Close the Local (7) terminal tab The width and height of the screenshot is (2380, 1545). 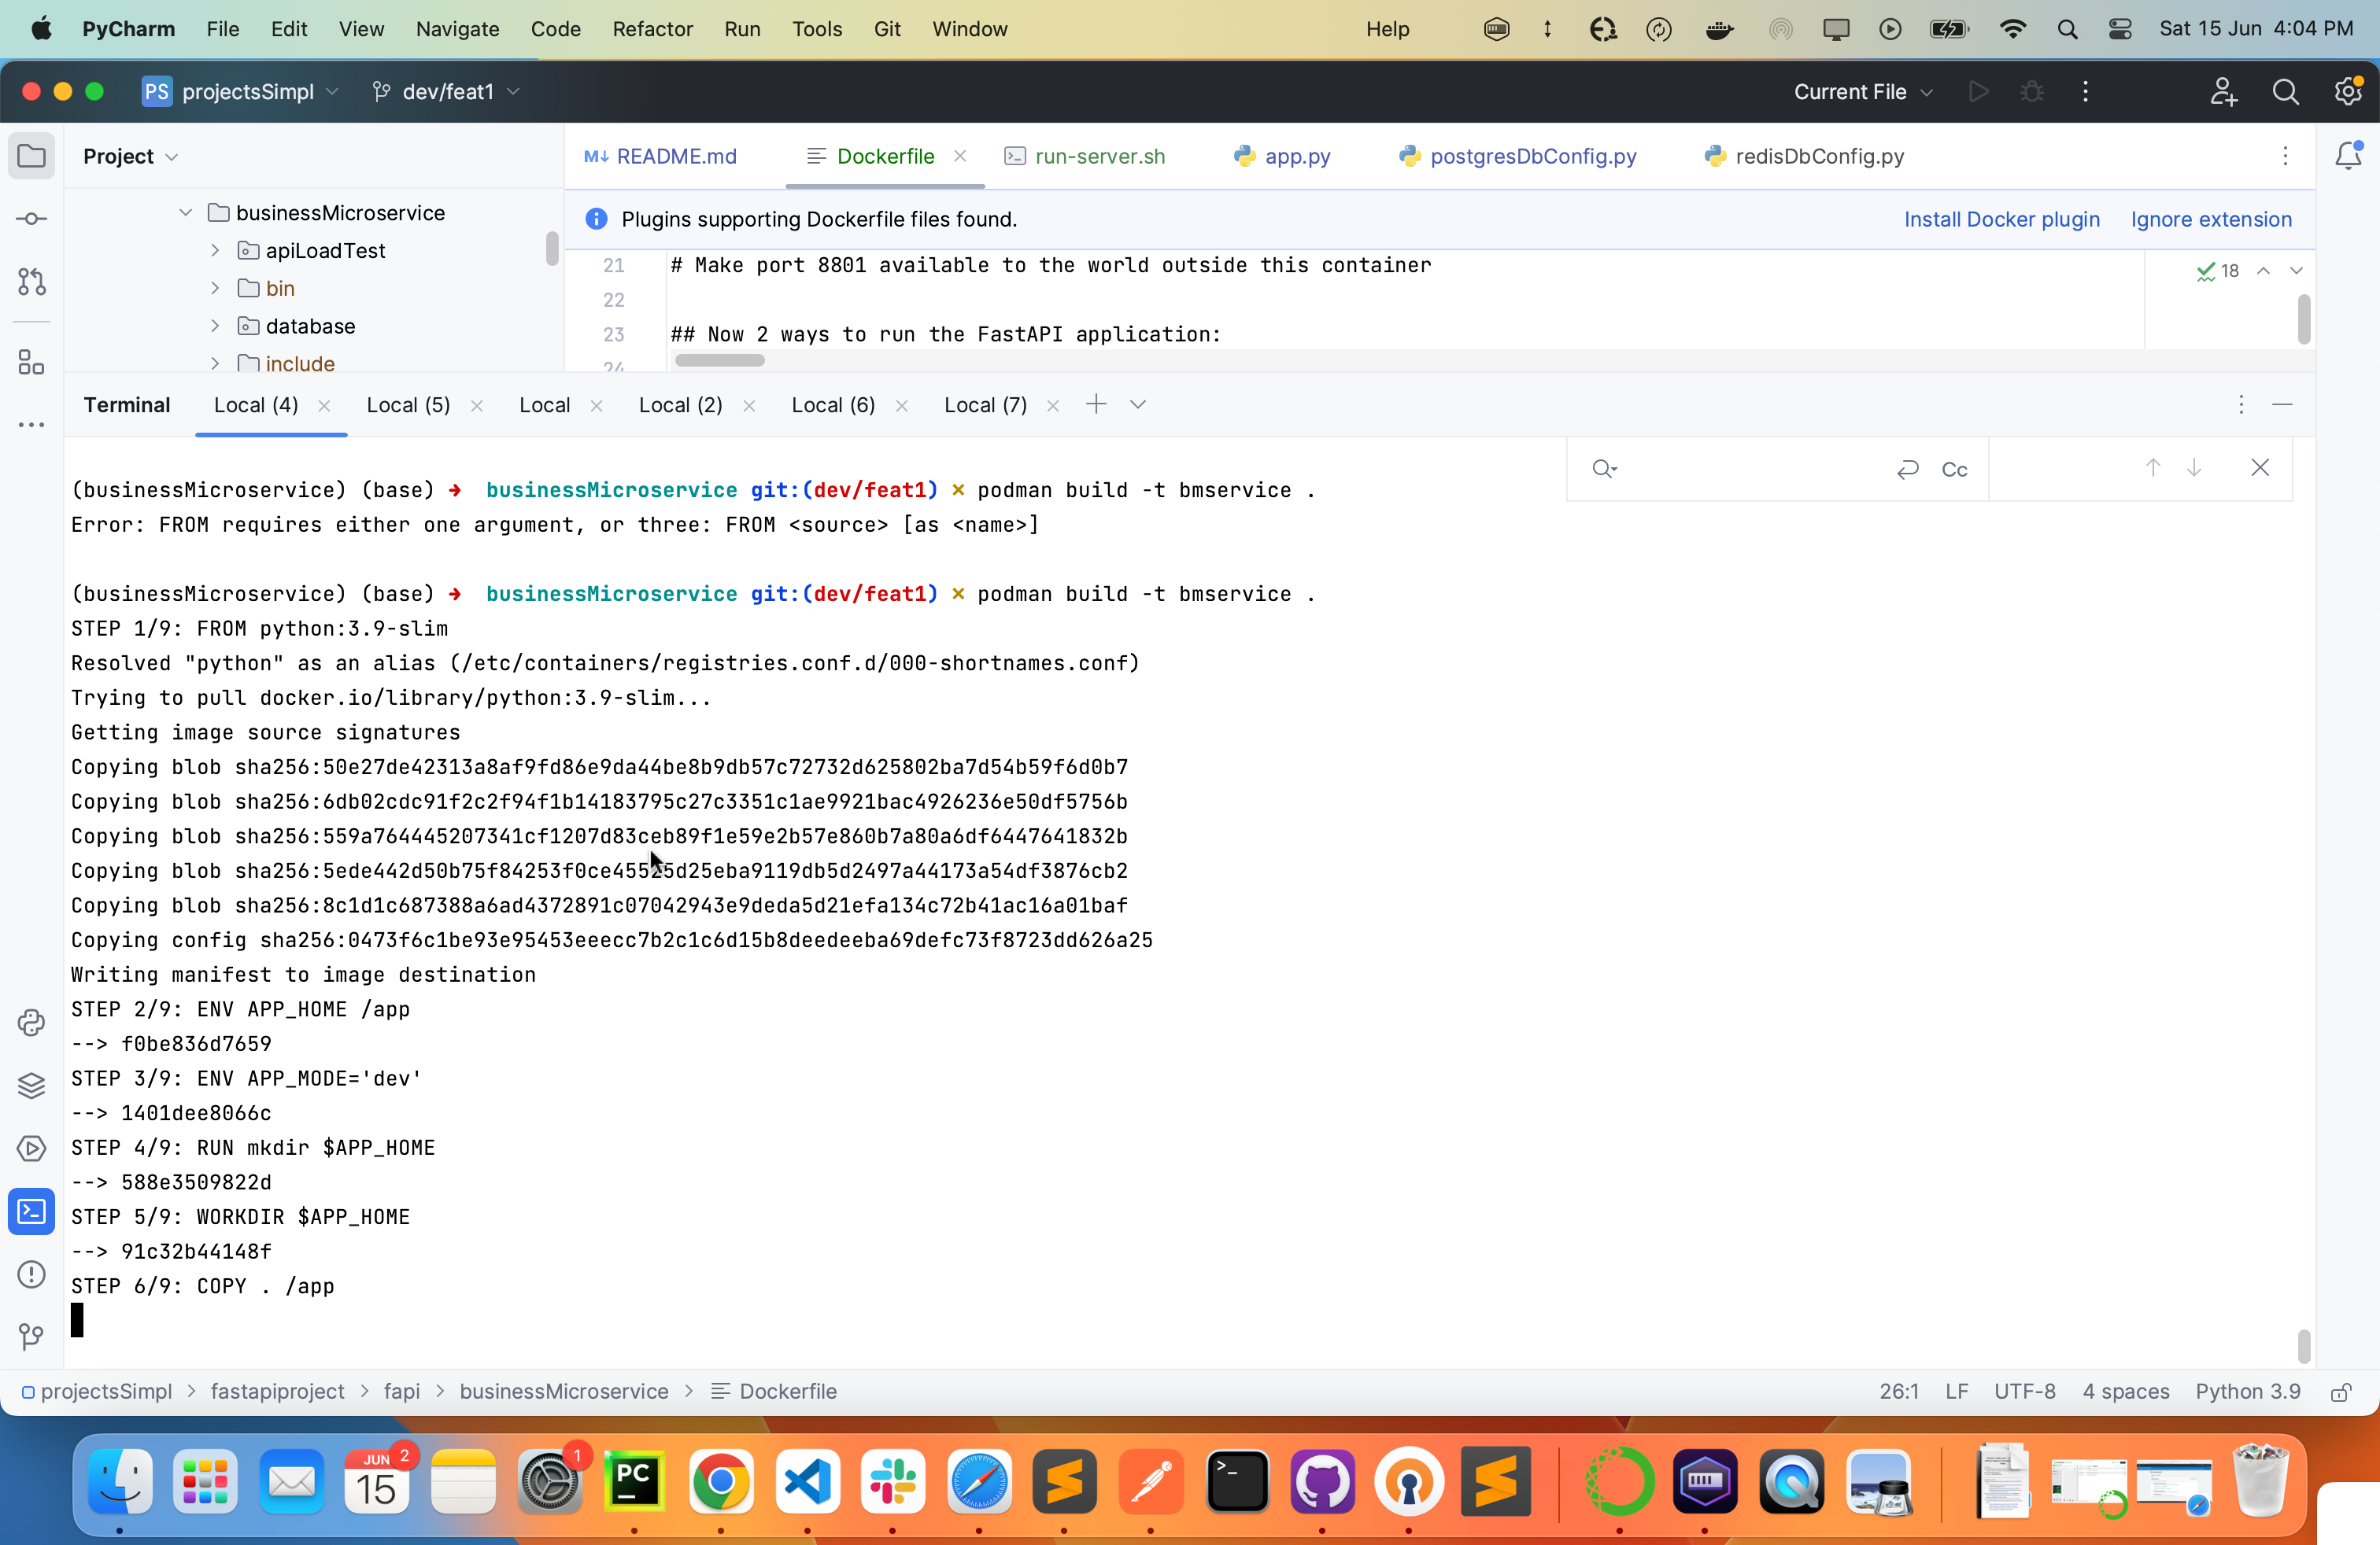coord(1052,406)
